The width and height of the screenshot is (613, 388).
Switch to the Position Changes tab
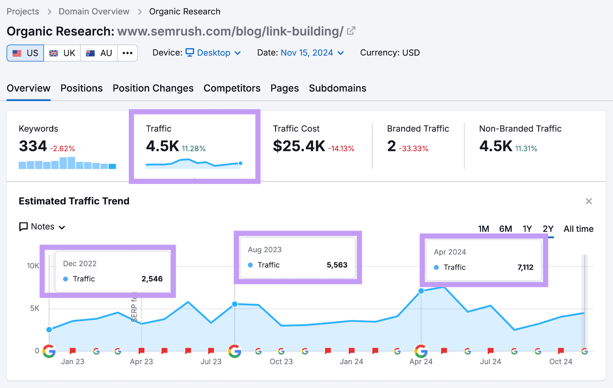[x=153, y=88]
